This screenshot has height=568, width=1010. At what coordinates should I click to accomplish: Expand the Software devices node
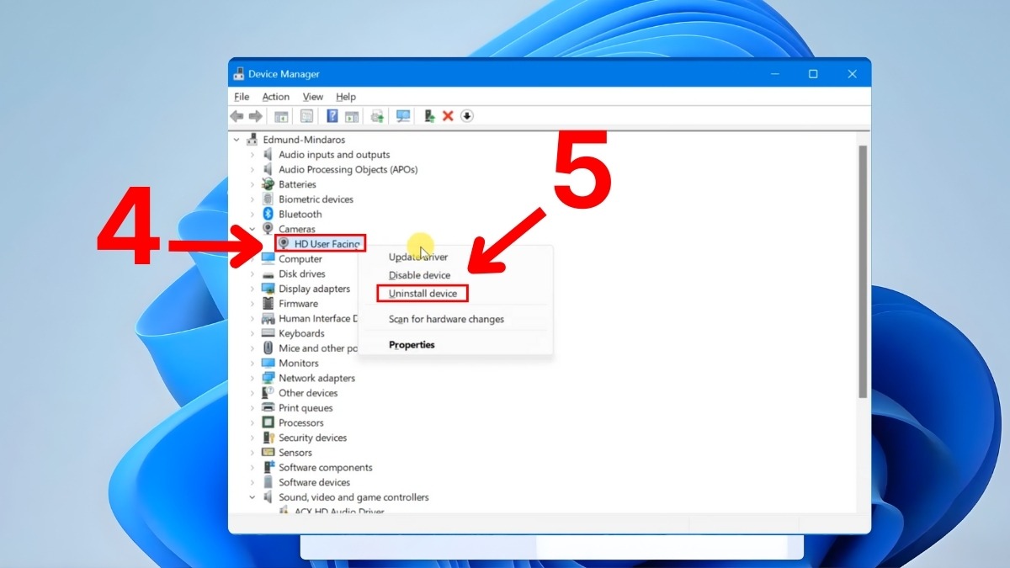[x=252, y=482]
